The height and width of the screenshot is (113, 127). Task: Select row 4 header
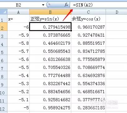pyautogui.click(x=3, y=43)
